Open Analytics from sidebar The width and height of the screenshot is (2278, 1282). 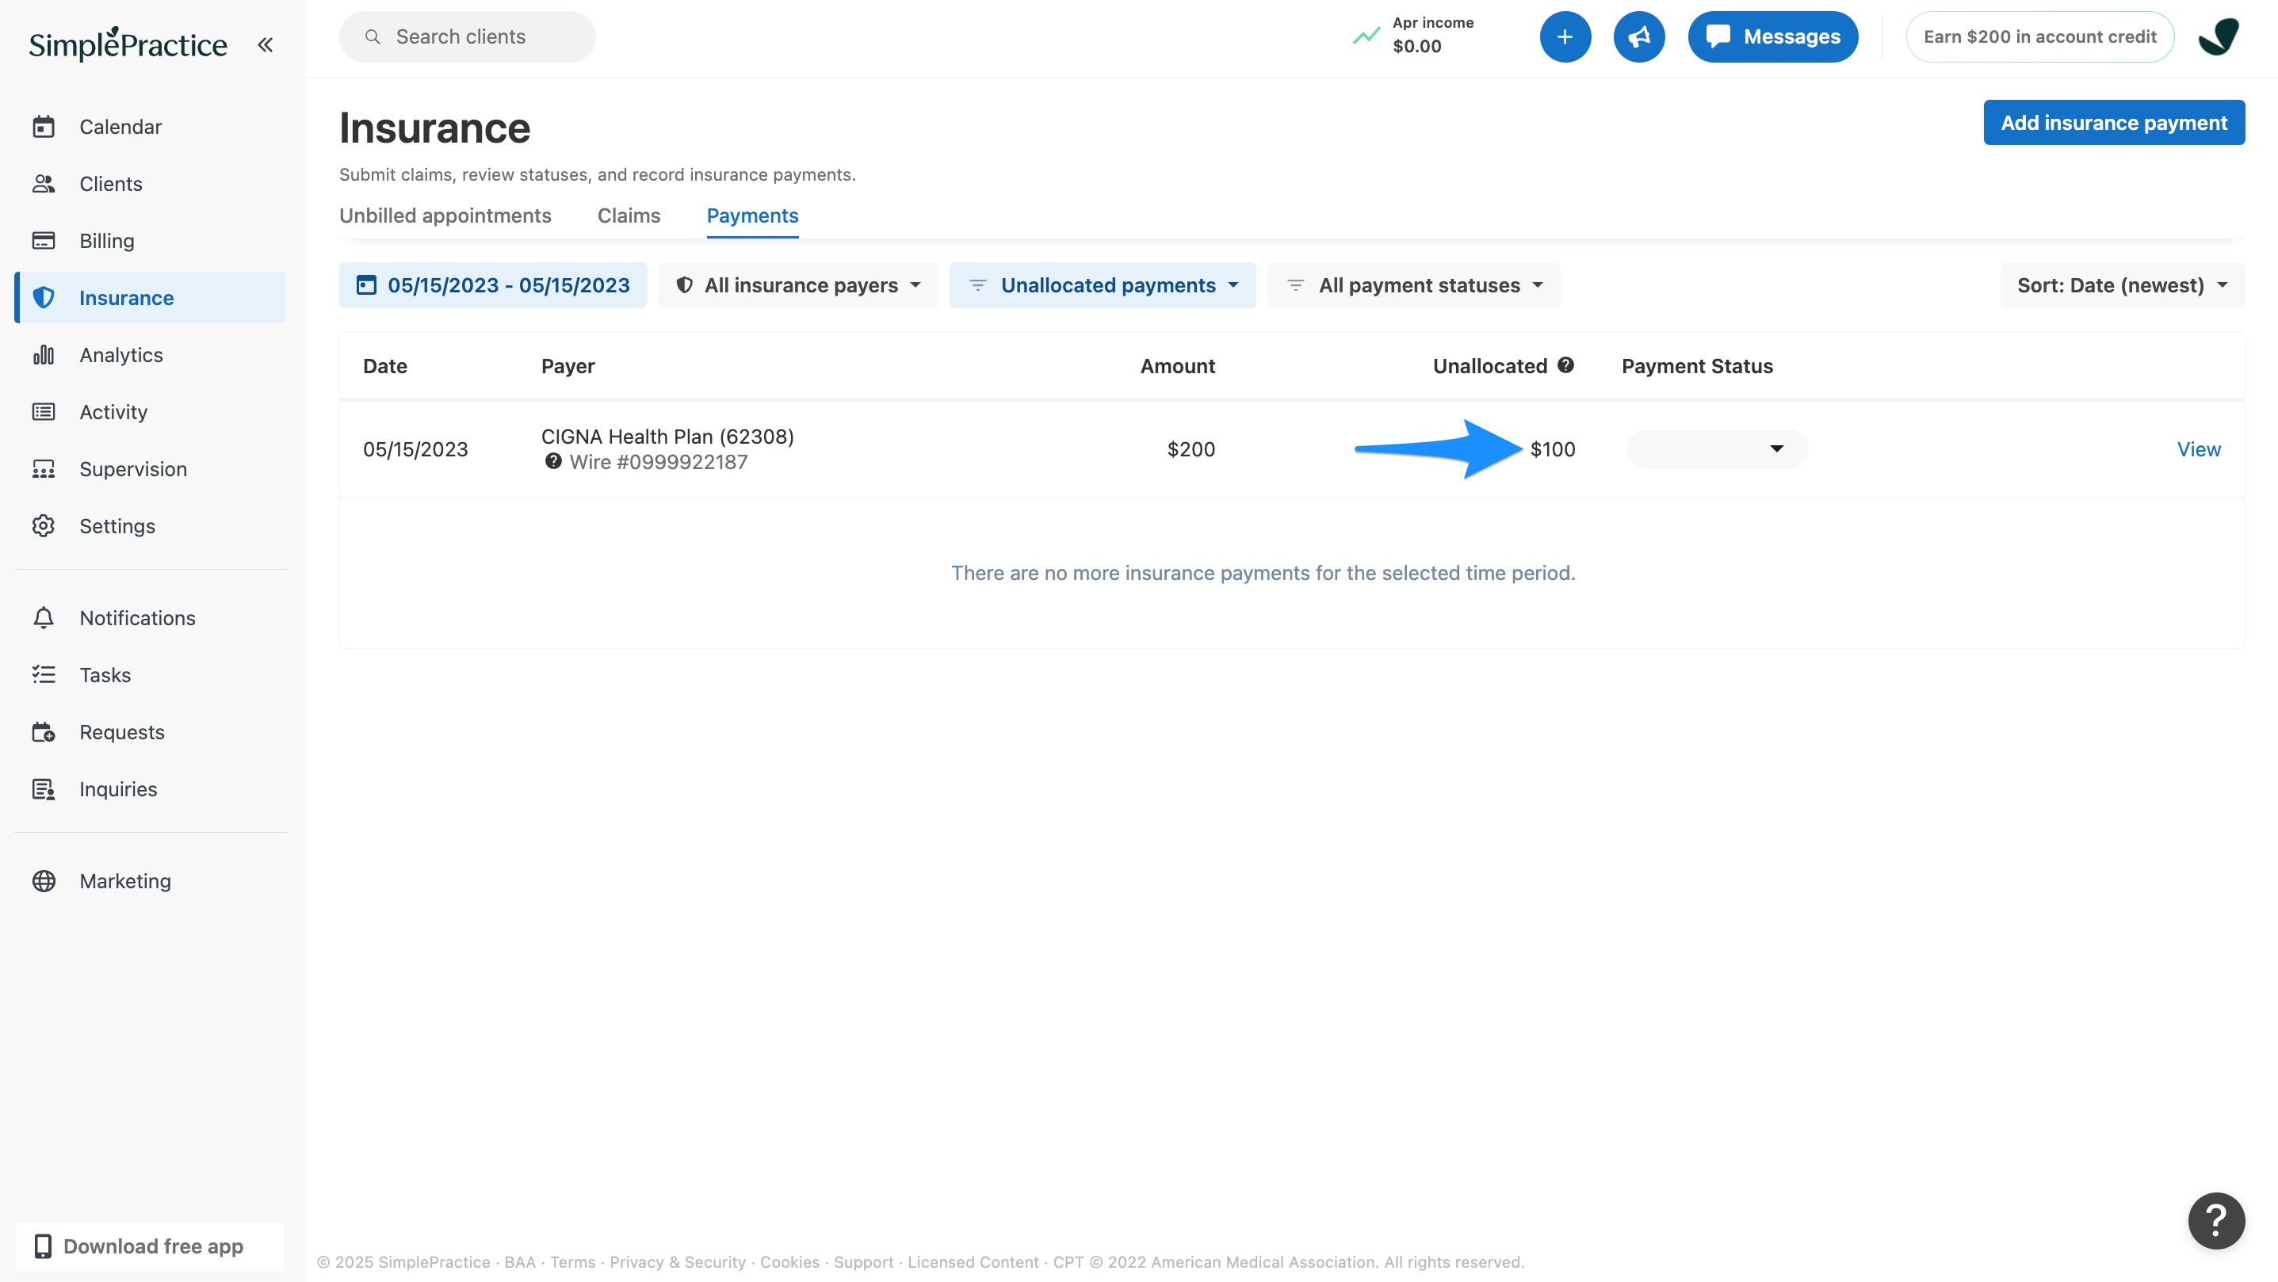pos(150,354)
